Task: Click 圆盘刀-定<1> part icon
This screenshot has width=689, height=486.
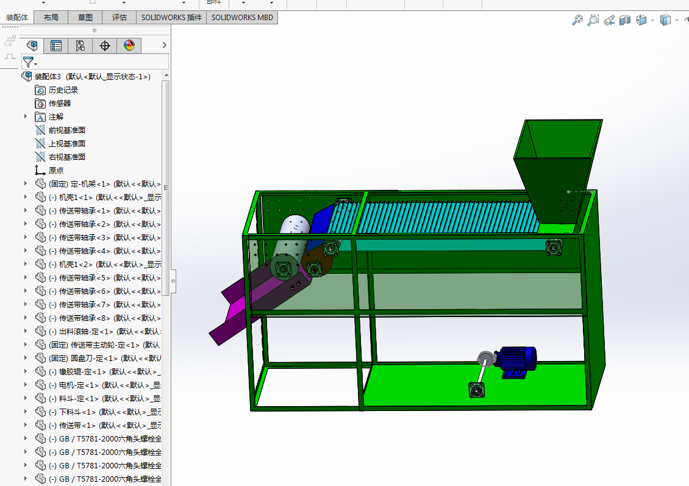Action: coord(40,358)
